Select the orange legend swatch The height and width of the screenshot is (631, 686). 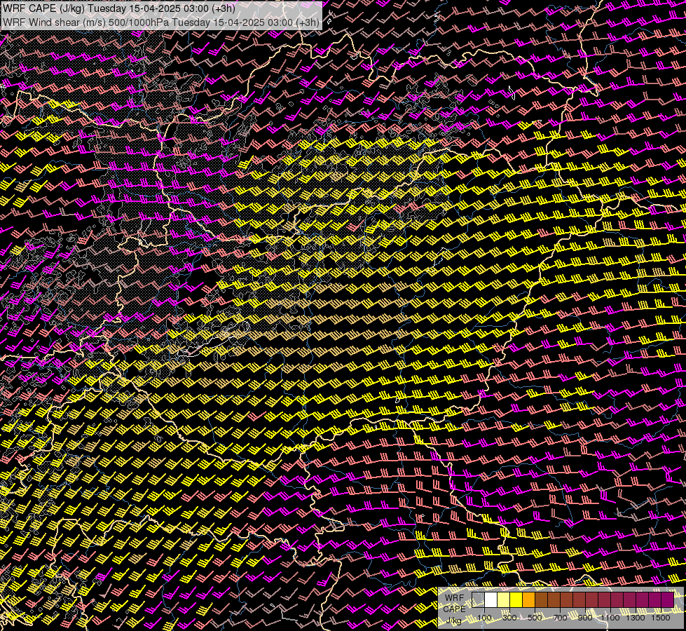(x=528, y=600)
